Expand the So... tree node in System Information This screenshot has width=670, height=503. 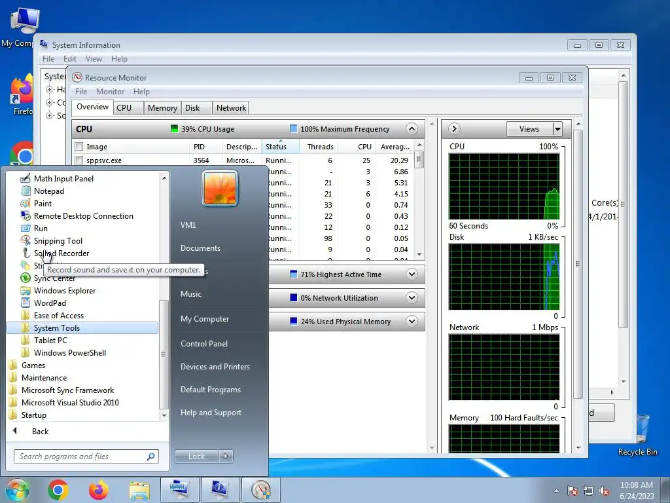coord(50,115)
